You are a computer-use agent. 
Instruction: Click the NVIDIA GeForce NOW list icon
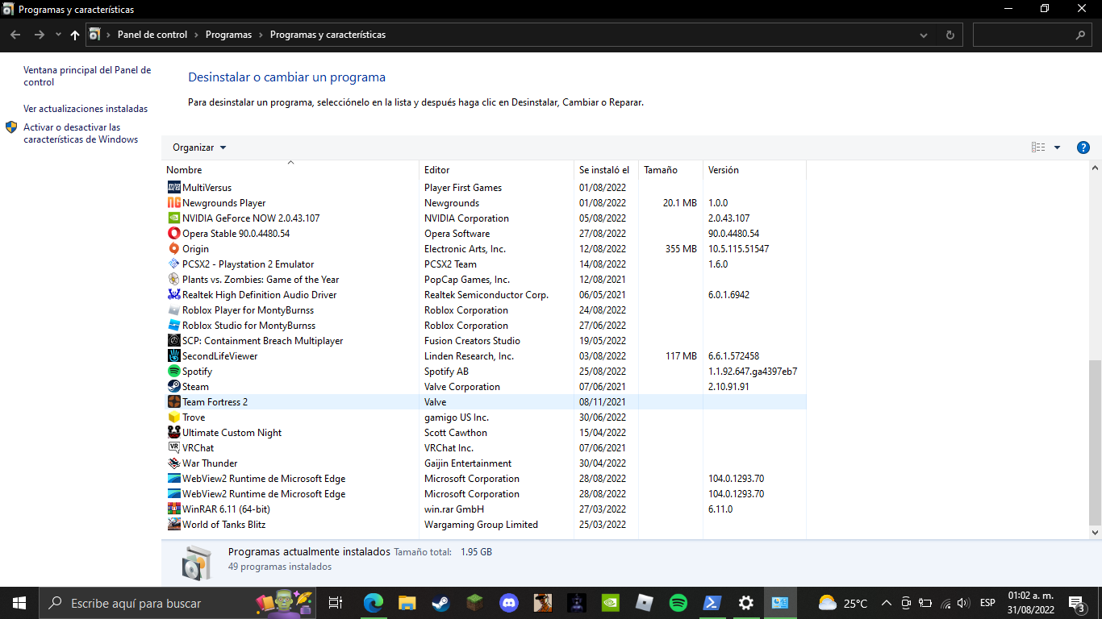point(173,218)
